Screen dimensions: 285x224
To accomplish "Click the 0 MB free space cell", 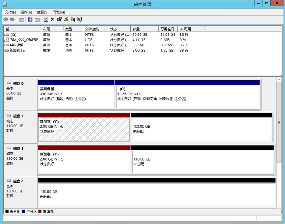I will pyautogui.click(x=165, y=40).
